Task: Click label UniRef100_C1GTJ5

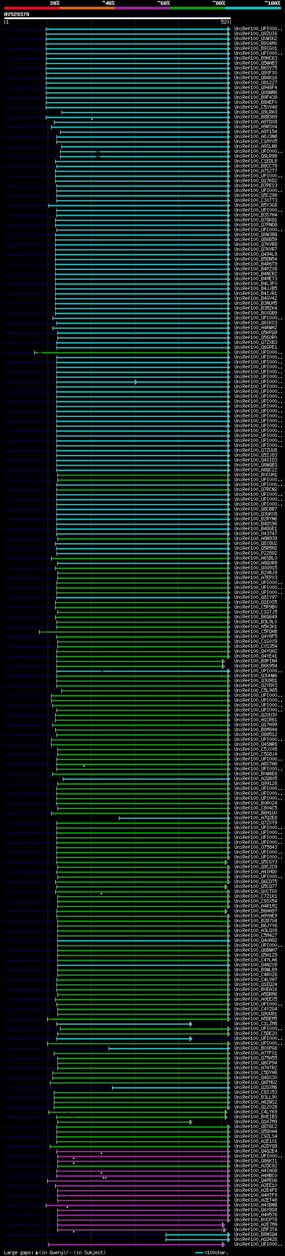Action: (256, 612)
